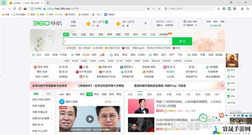Viewport: 252px width, 135px height.
Task: Click the browser back arrow
Action: pos(4,9)
